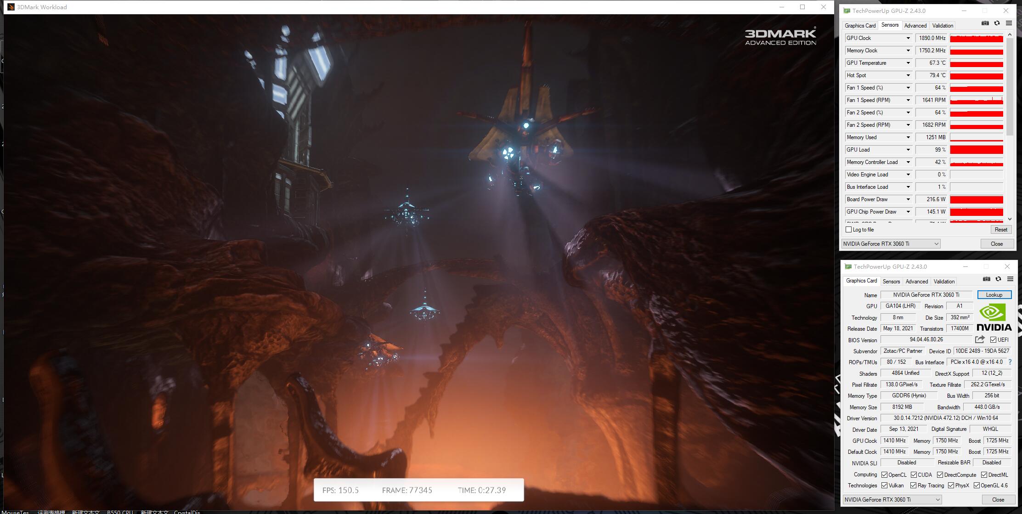The image size is (1022, 514).
Task: Toggle the DirectML checkbox
Action: (x=984, y=475)
